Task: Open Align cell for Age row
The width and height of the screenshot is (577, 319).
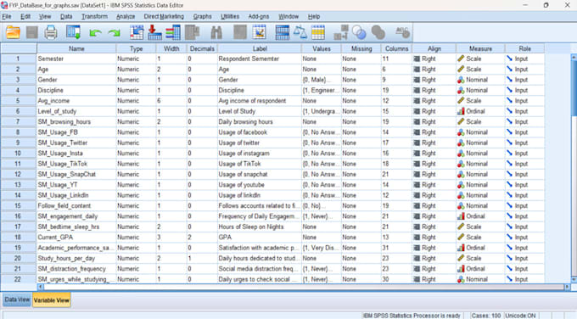Action: point(434,70)
